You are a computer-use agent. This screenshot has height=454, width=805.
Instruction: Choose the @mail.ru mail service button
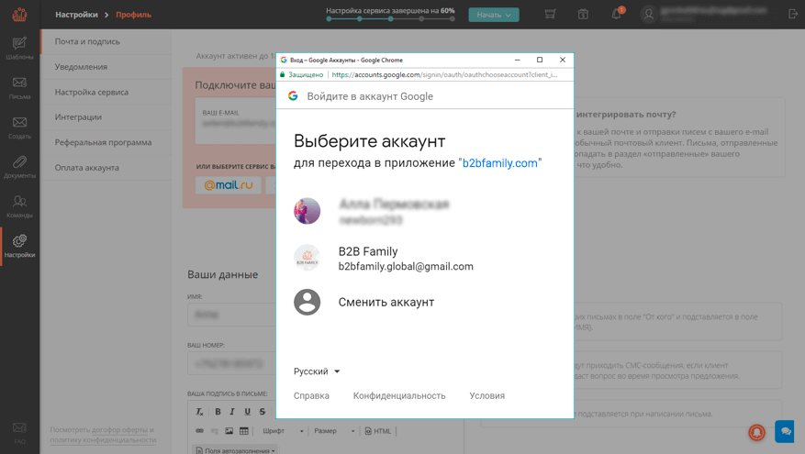click(x=228, y=185)
